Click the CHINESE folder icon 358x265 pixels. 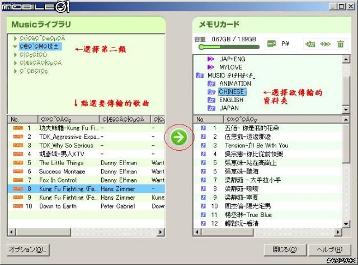pyautogui.click(x=211, y=92)
